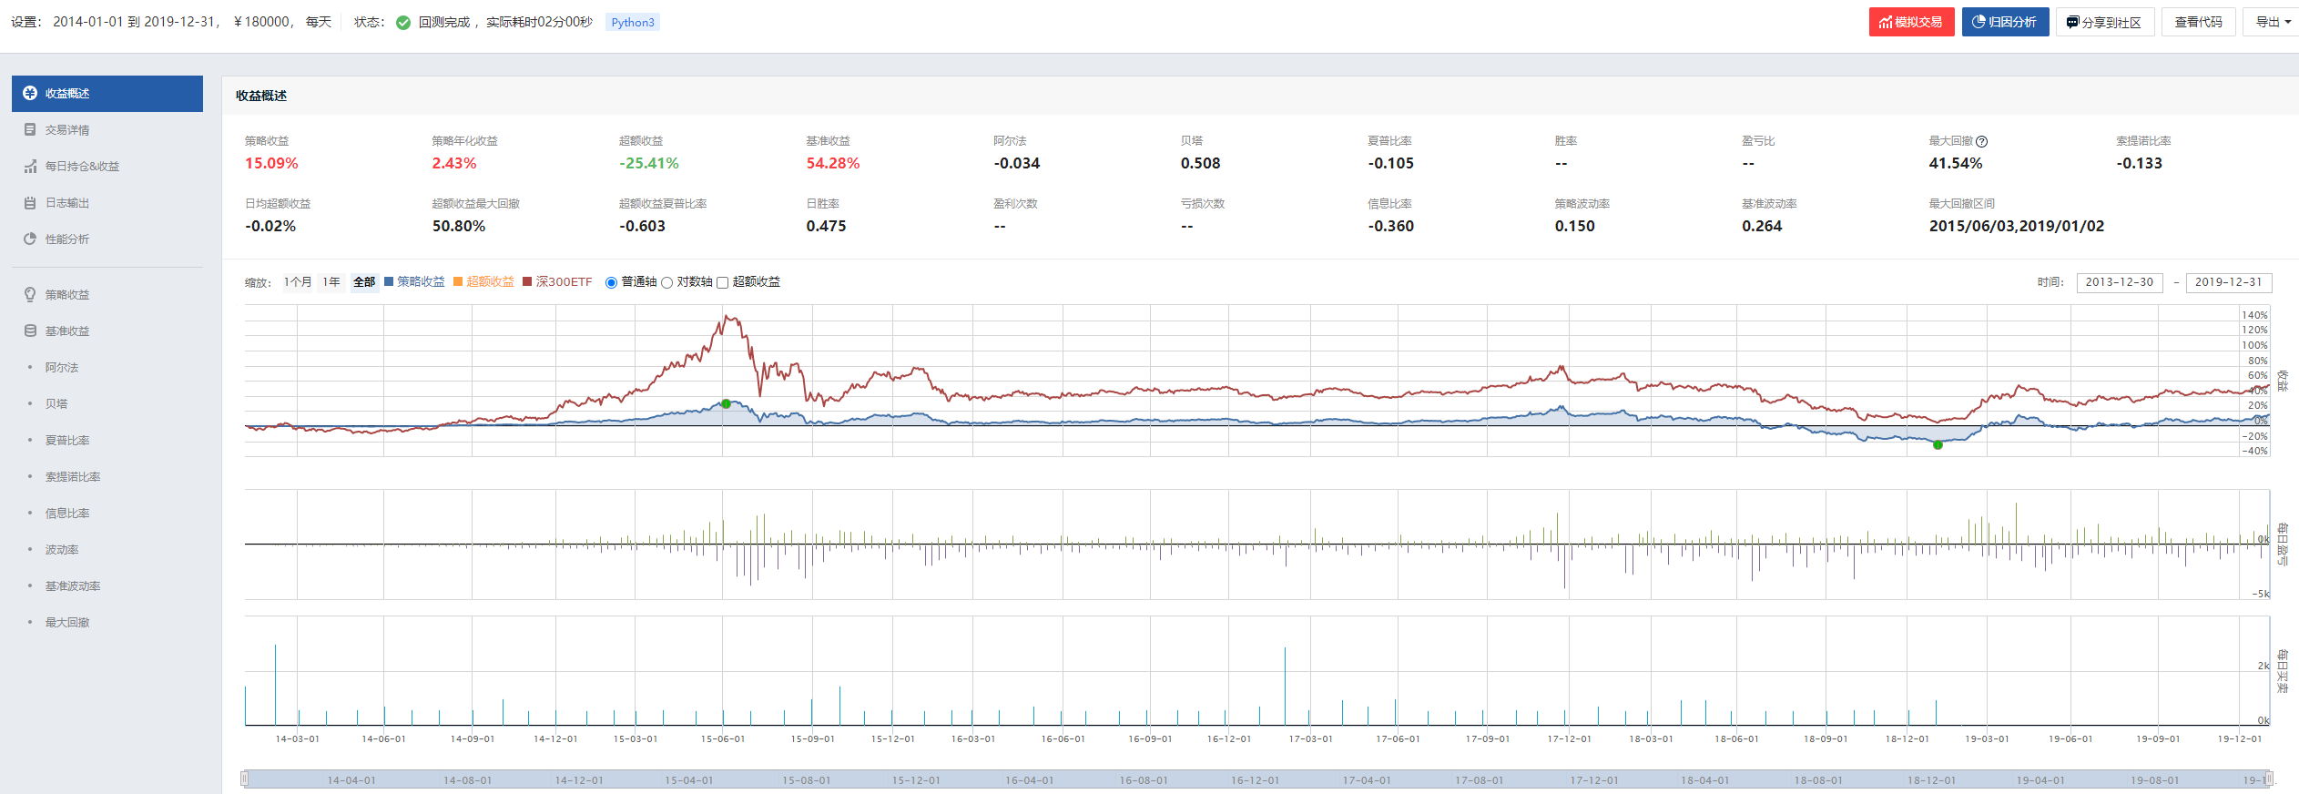This screenshot has height=794, width=2299.
Task: Click the 信息比率 value -0.360
Action: (x=1391, y=227)
